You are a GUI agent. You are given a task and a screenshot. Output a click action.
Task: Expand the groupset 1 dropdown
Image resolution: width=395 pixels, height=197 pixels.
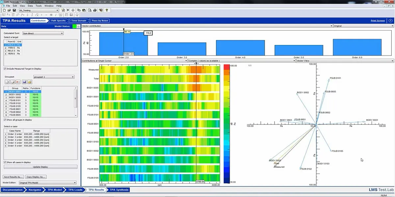54,77
